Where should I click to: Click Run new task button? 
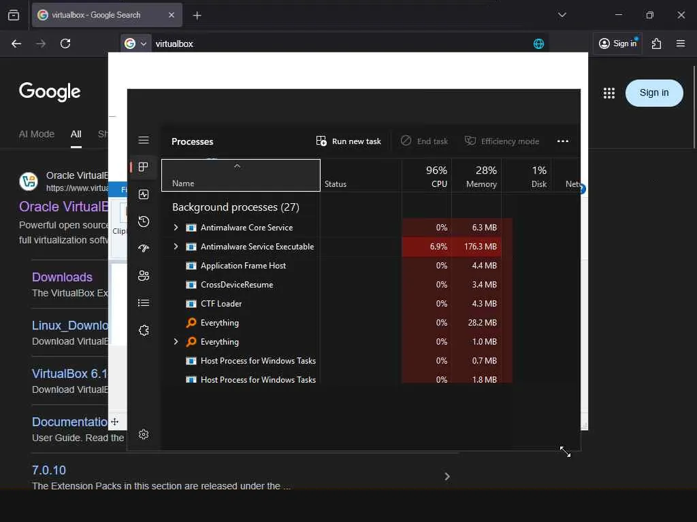(348, 141)
